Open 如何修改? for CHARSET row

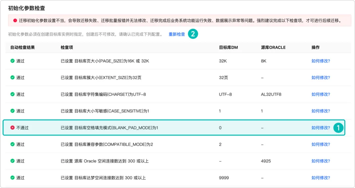click(x=321, y=94)
